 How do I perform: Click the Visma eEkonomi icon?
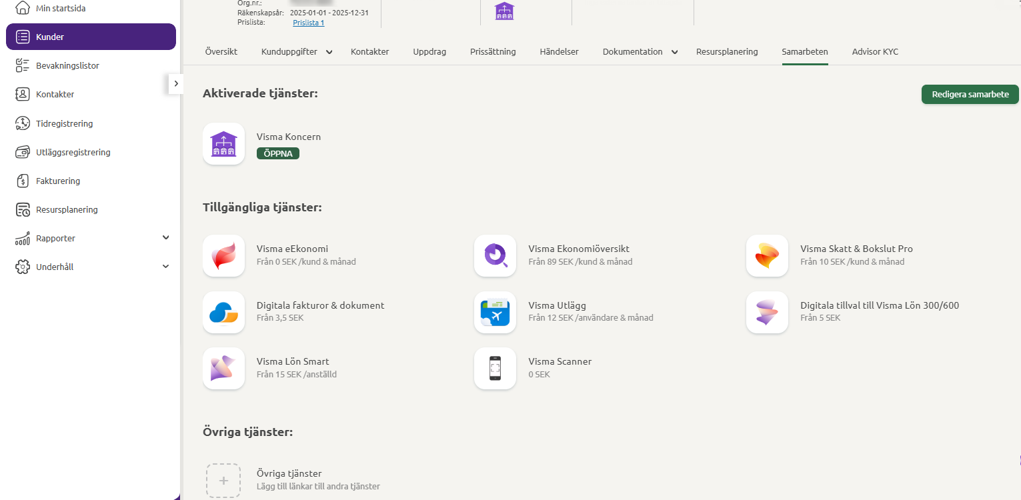click(224, 255)
